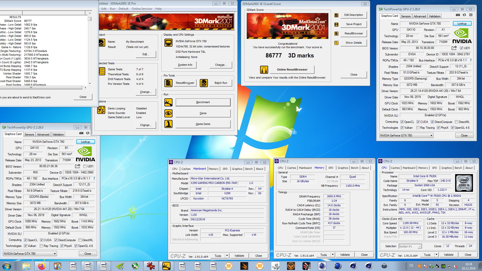Toggle DirectCompute checkbox in the MSI GPU-Z window

click(56, 240)
